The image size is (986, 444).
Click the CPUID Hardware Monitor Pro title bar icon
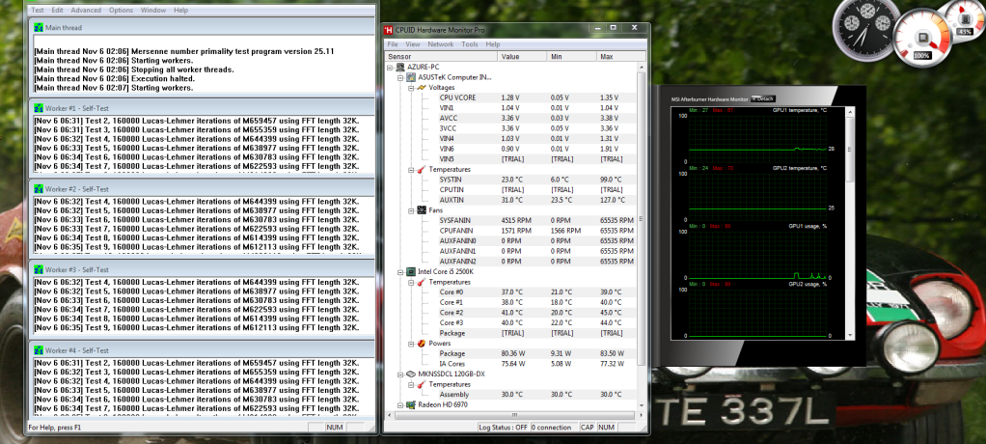coord(389,30)
